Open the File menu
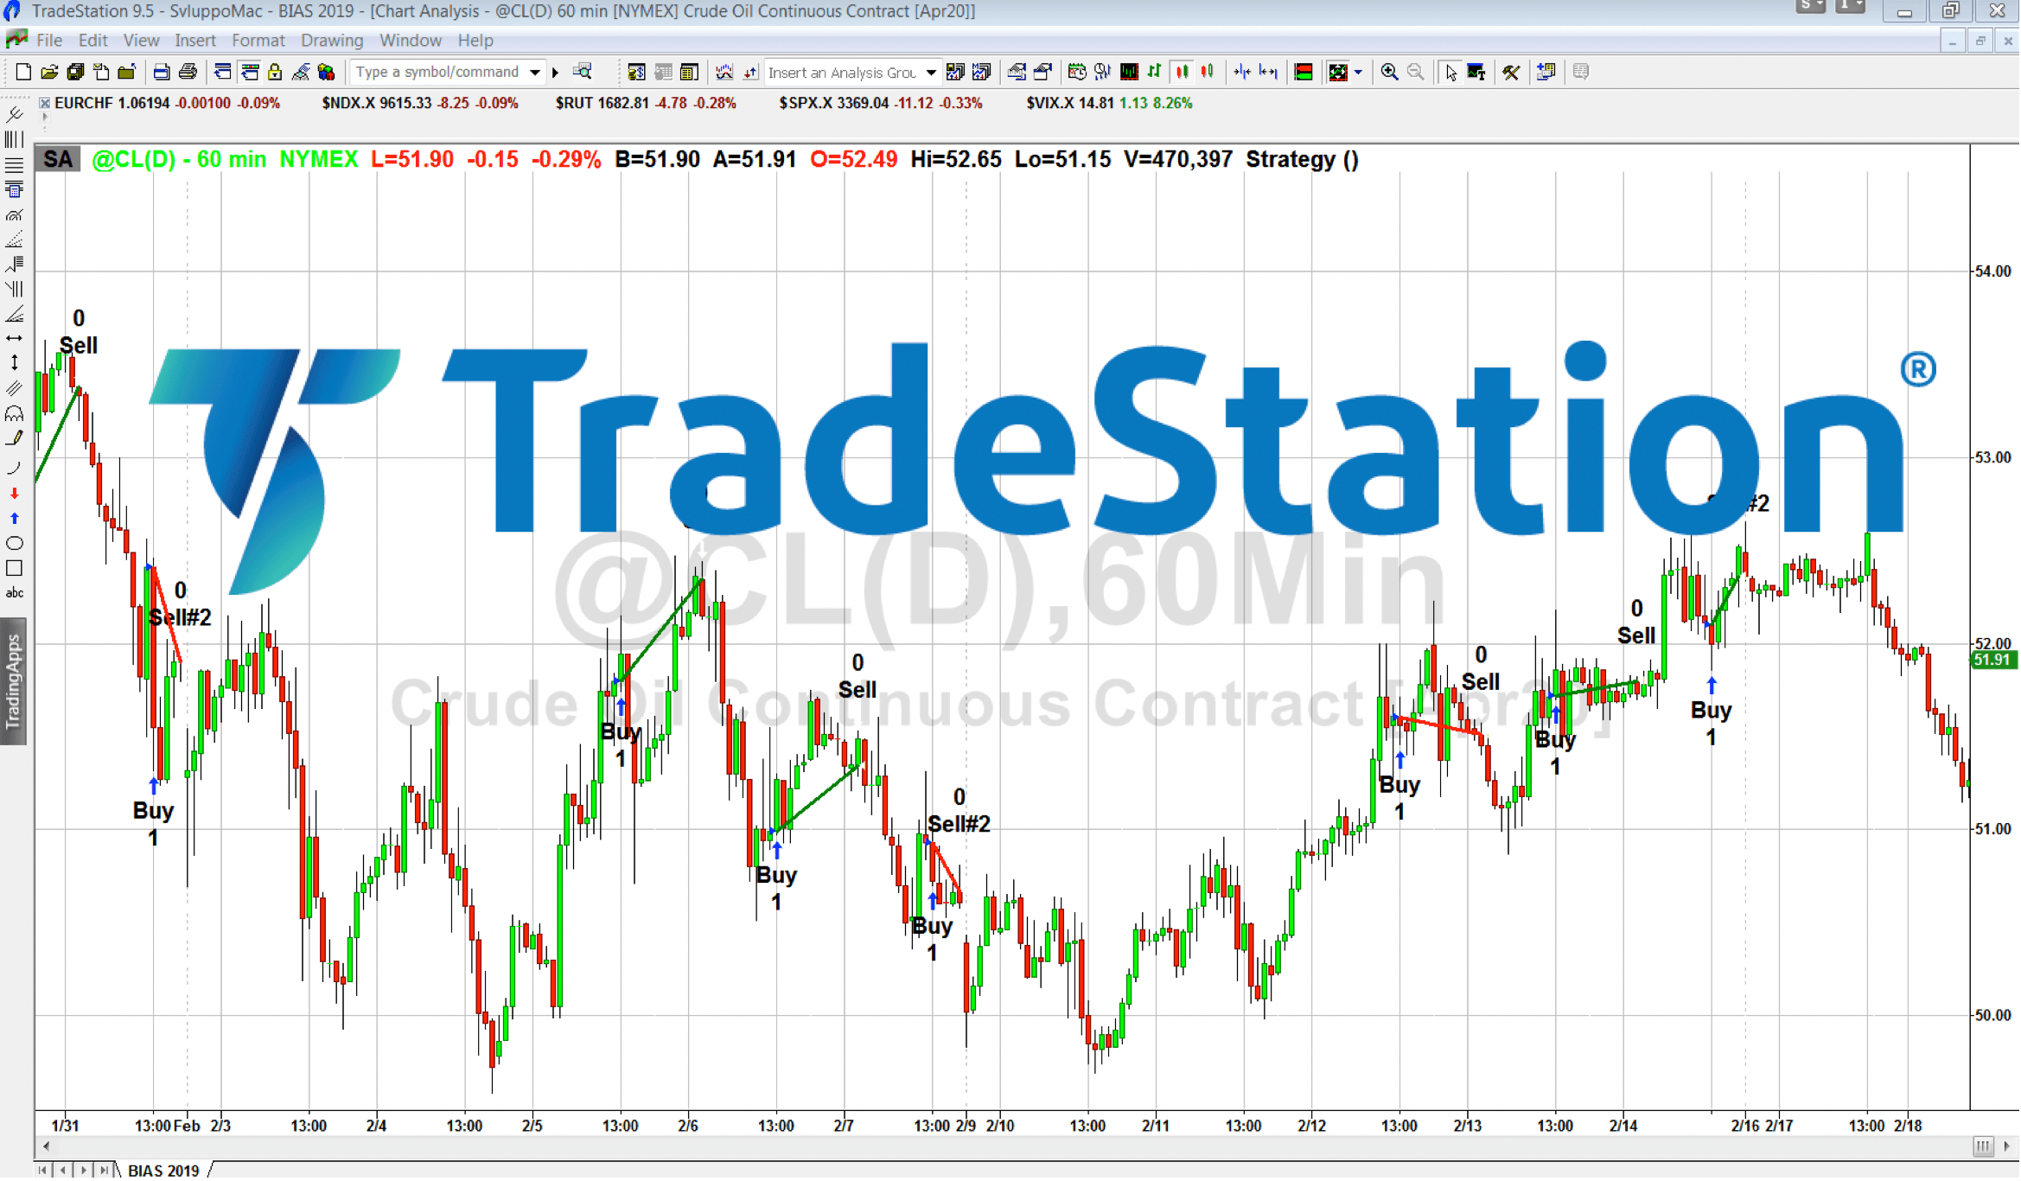This screenshot has width=2021, height=1181. pos(49,41)
